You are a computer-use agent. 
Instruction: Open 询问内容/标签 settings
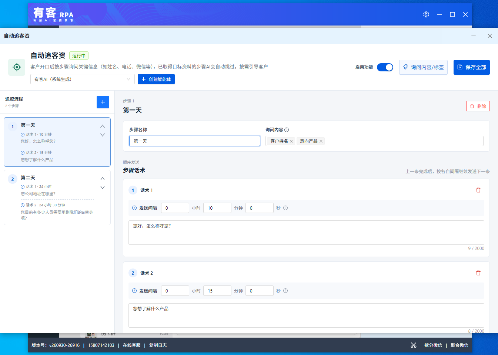423,67
